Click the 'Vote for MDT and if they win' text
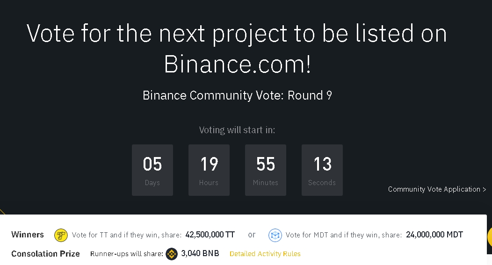 click(344, 235)
